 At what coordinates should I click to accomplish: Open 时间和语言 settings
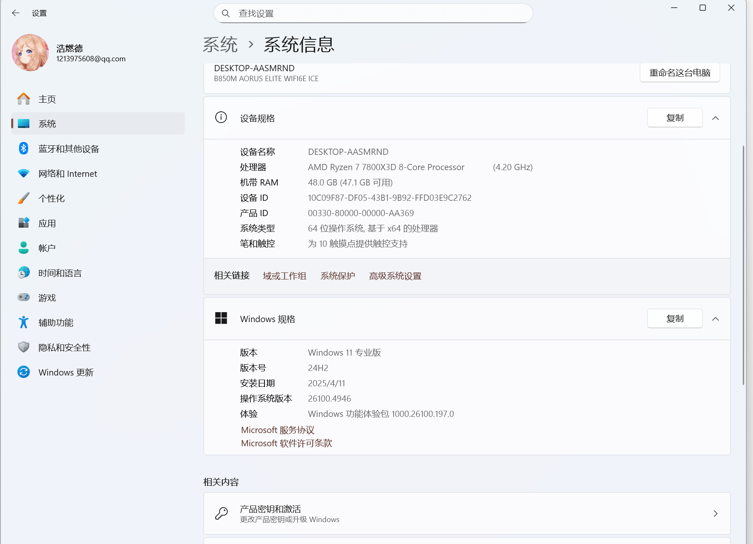click(98, 273)
